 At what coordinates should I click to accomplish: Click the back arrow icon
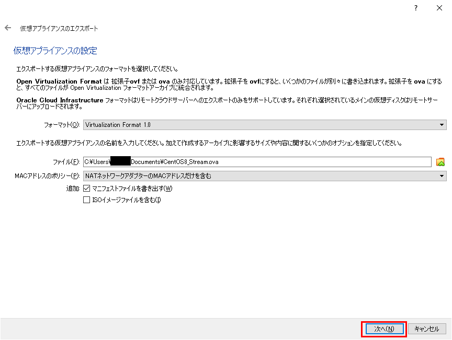(x=8, y=28)
